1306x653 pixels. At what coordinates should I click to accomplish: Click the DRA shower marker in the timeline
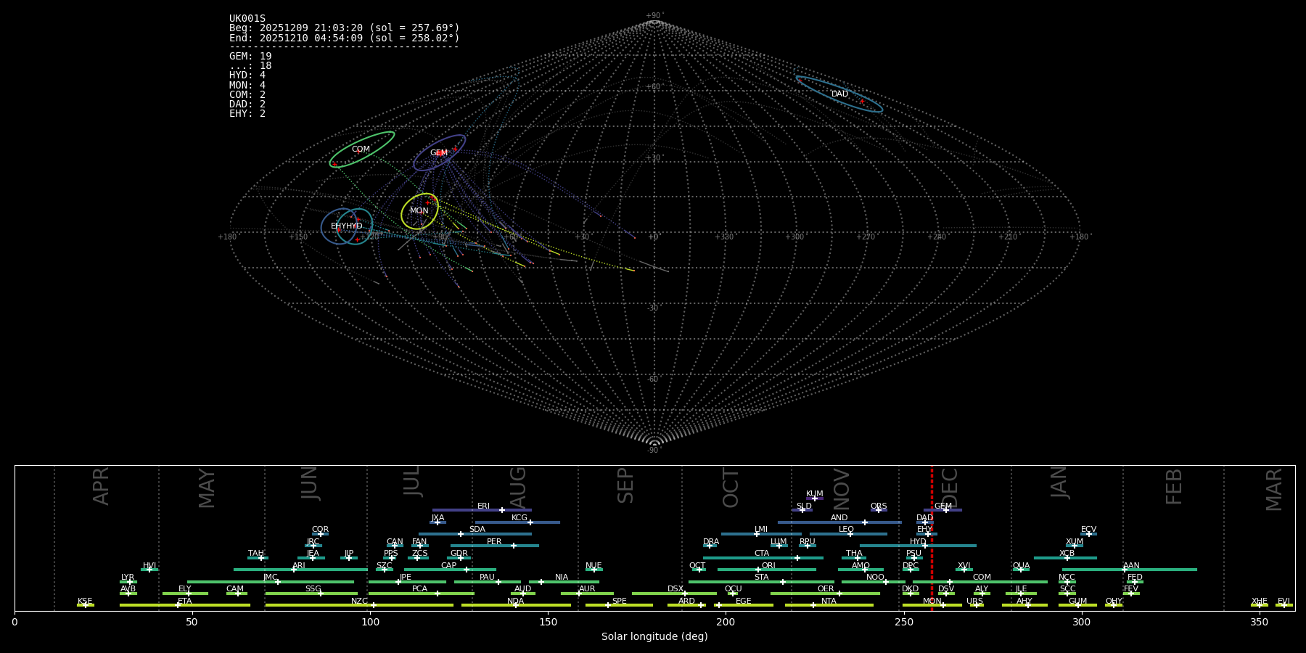pos(710,546)
